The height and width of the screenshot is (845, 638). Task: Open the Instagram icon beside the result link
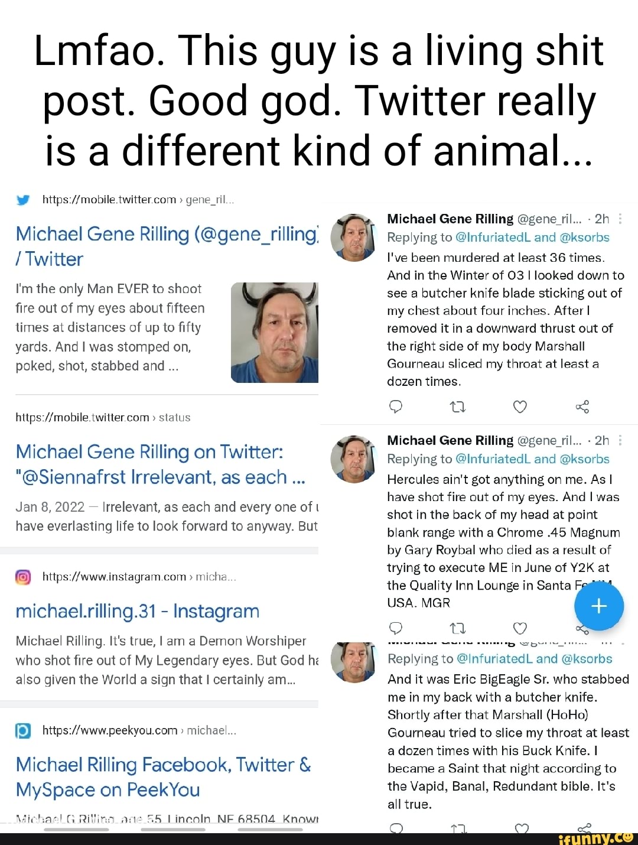pyautogui.click(x=23, y=576)
